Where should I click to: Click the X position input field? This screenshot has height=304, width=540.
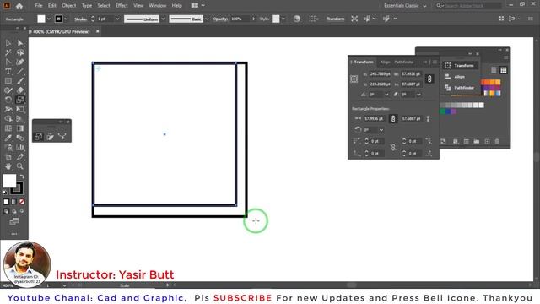click(380, 74)
